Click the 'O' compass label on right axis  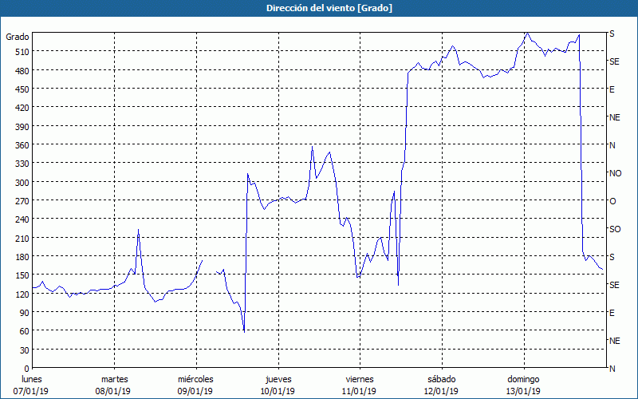(612, 202)
